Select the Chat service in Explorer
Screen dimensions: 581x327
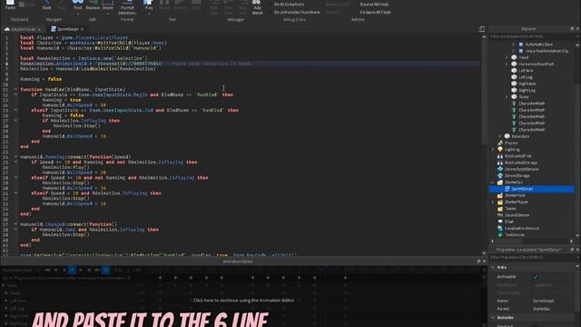click(x=509, y=222)
